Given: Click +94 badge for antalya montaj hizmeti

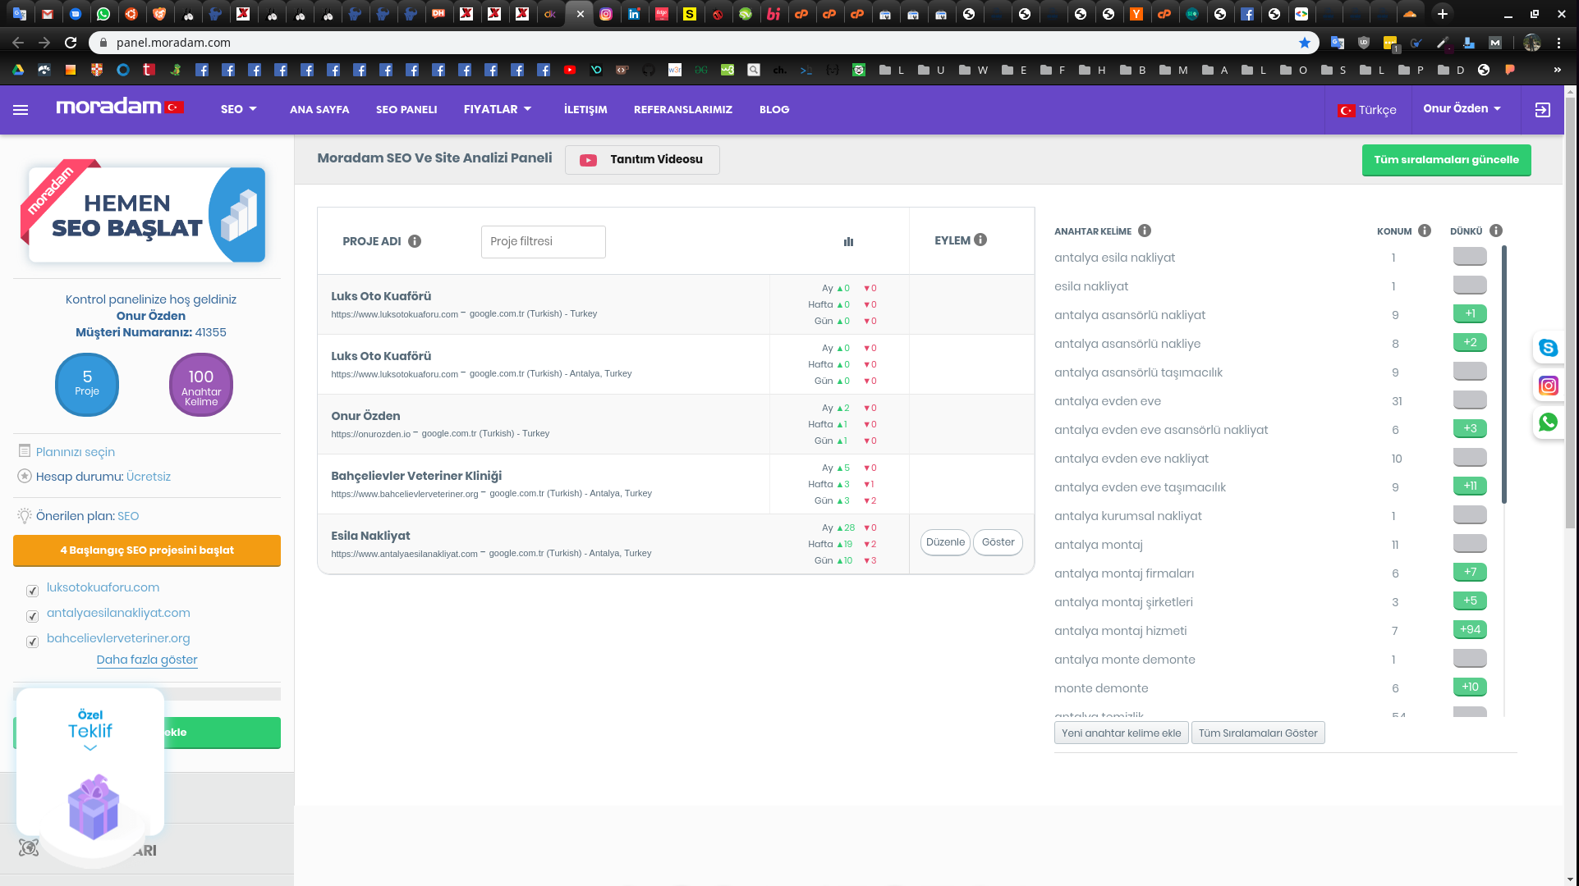Looking at the screenshot, I should tap(1470, 630).
